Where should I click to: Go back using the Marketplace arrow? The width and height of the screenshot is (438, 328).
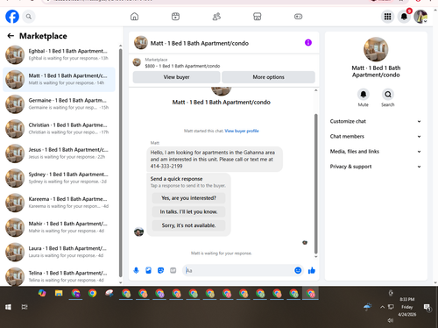pyautogui.click(x=11, y=36)
